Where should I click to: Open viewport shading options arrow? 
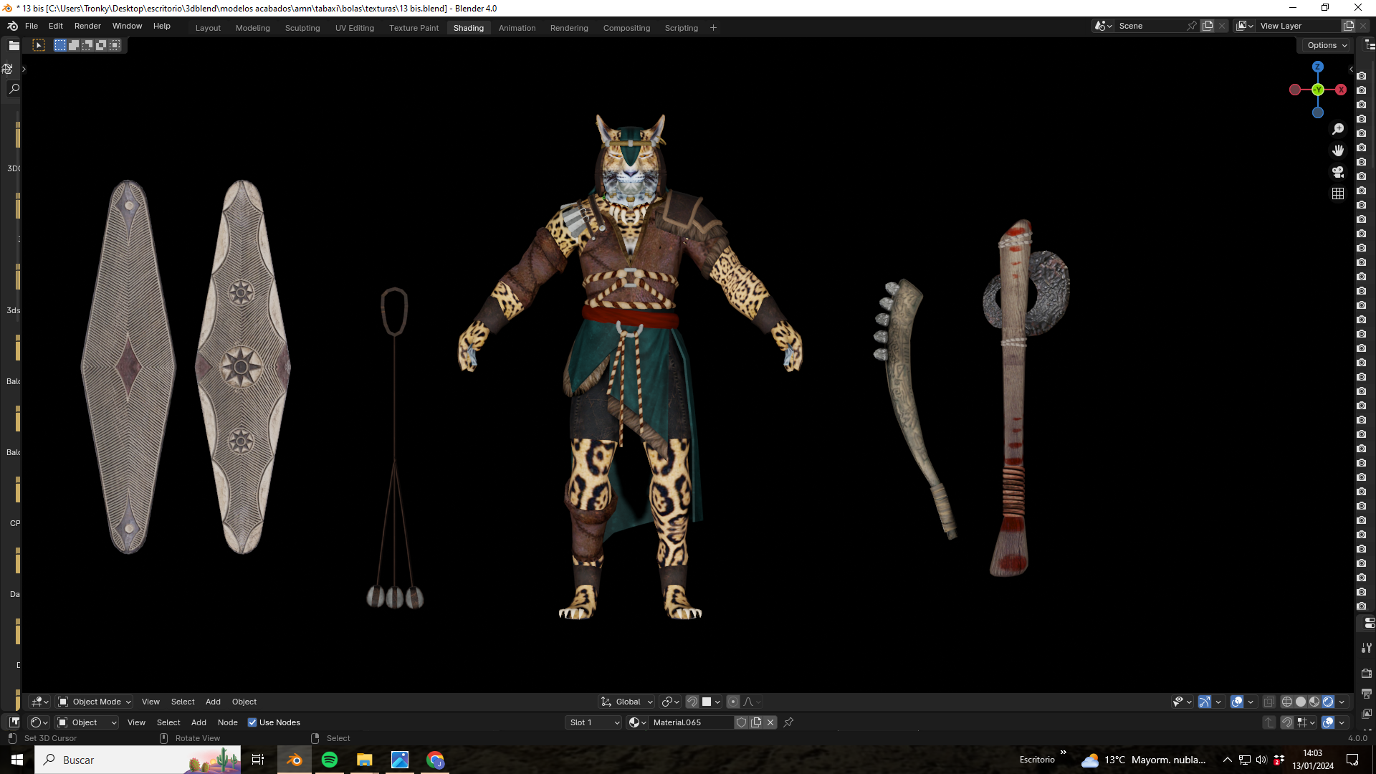pyautogui.click(x=1342, y=702)
